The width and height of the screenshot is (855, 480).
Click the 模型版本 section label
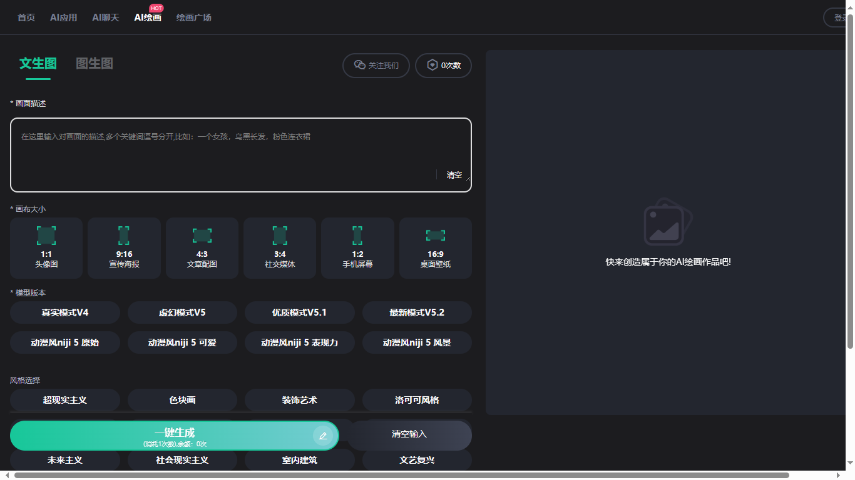[28, 292]
